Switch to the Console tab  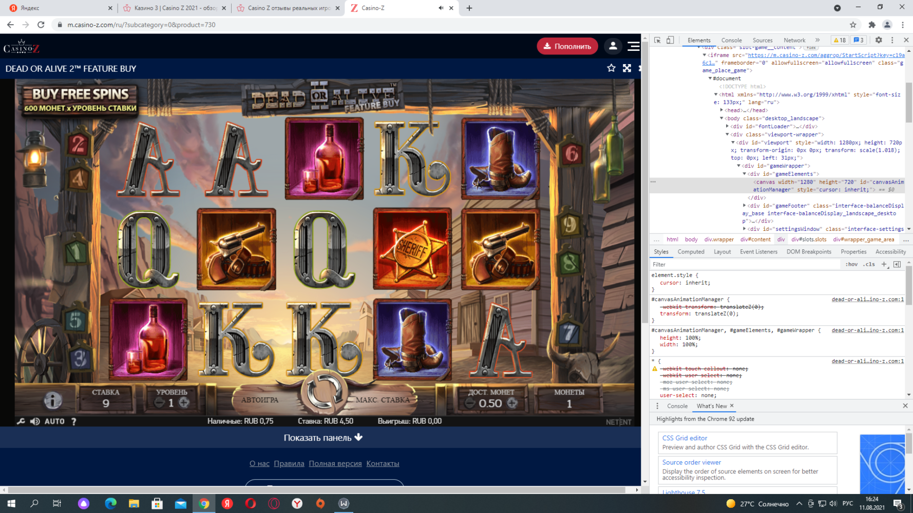click(x=731, y=40)
